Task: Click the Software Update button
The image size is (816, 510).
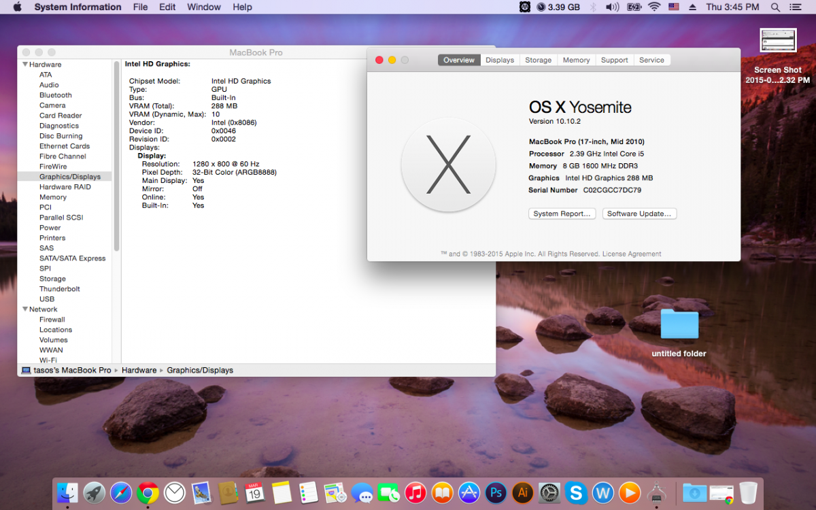Action: pos(639,214)
